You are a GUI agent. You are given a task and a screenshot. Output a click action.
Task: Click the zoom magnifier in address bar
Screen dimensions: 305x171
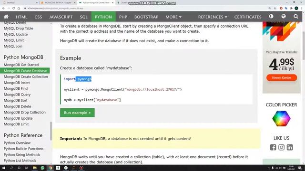[270, 9]
